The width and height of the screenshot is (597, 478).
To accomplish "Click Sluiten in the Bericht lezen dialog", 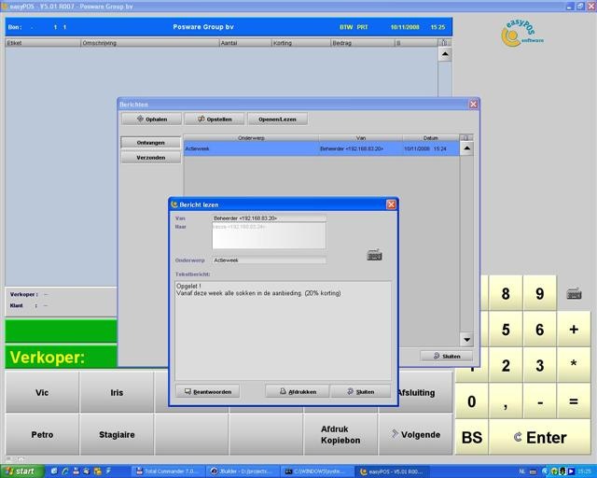I will 361,391.
